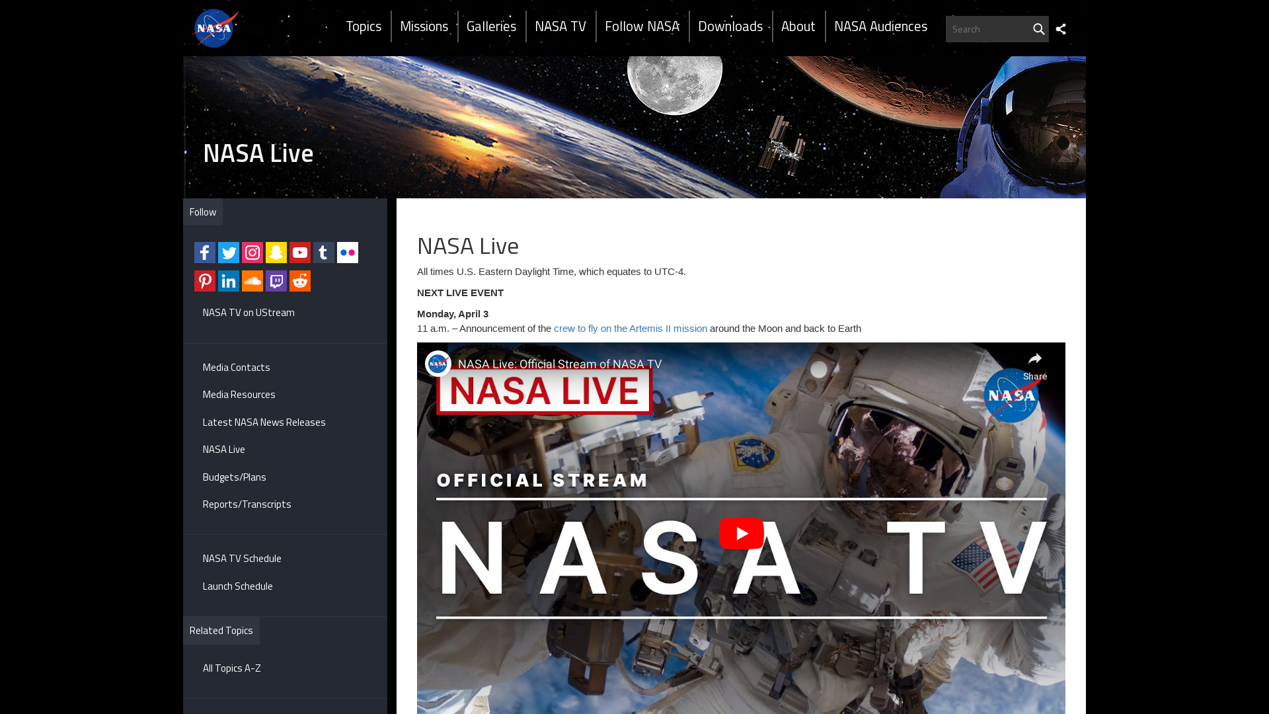Open Reports/Transcripts link

pos(247,504)
